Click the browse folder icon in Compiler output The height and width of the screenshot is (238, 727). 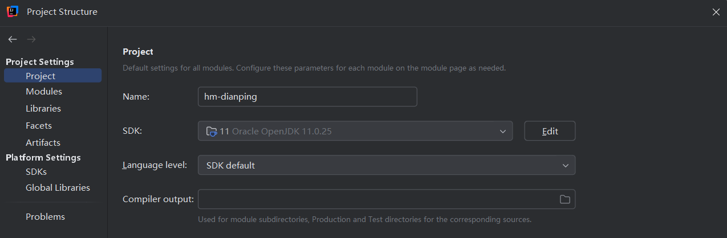pyautogui.click(x=564, y=199)
